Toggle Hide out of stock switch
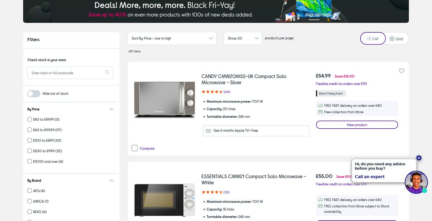The height and width of the screenshot is (221, 432). pyautogui.click(x=34, y=93)
